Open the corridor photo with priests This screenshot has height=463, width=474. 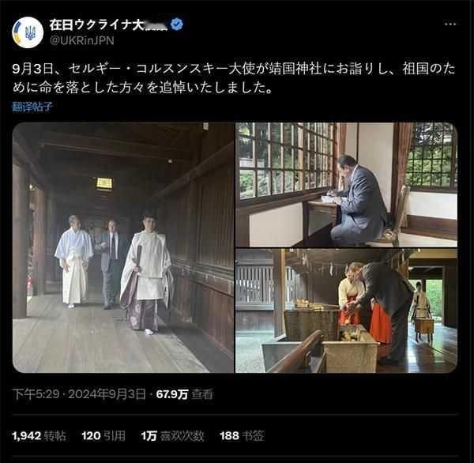pyautogui.click(x=123, y=247)
